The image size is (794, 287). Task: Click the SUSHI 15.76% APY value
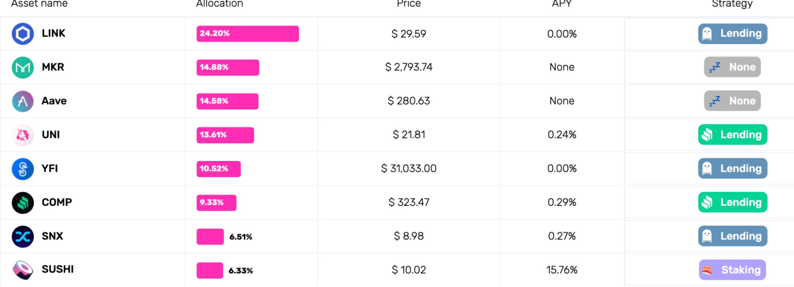[562, 270]
